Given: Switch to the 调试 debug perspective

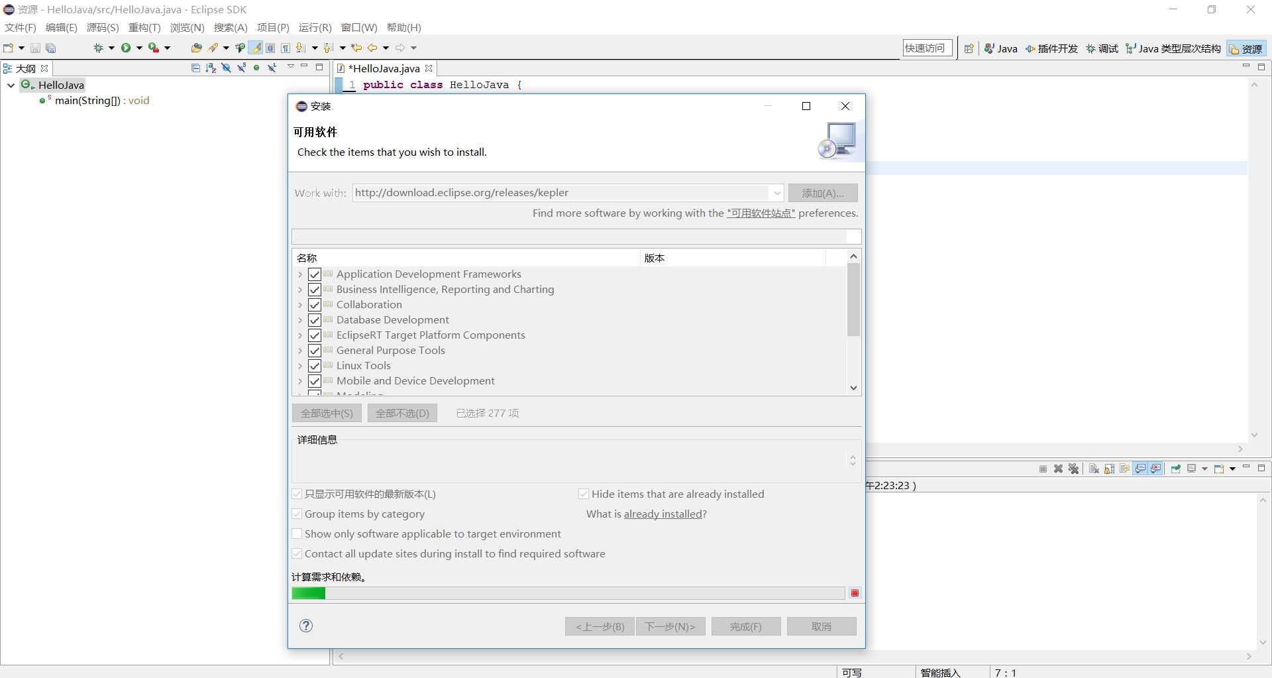Looking at the screenshot, I should pyautogui.click(x=1102, y=48).
